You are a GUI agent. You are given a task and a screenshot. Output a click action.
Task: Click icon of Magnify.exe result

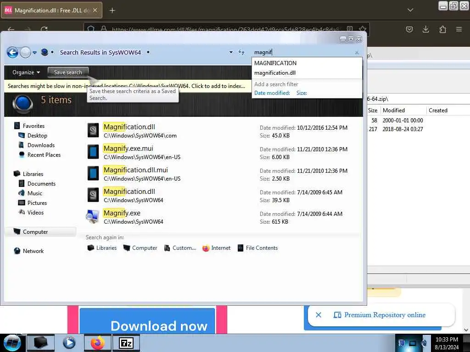[x=93, y=216]
